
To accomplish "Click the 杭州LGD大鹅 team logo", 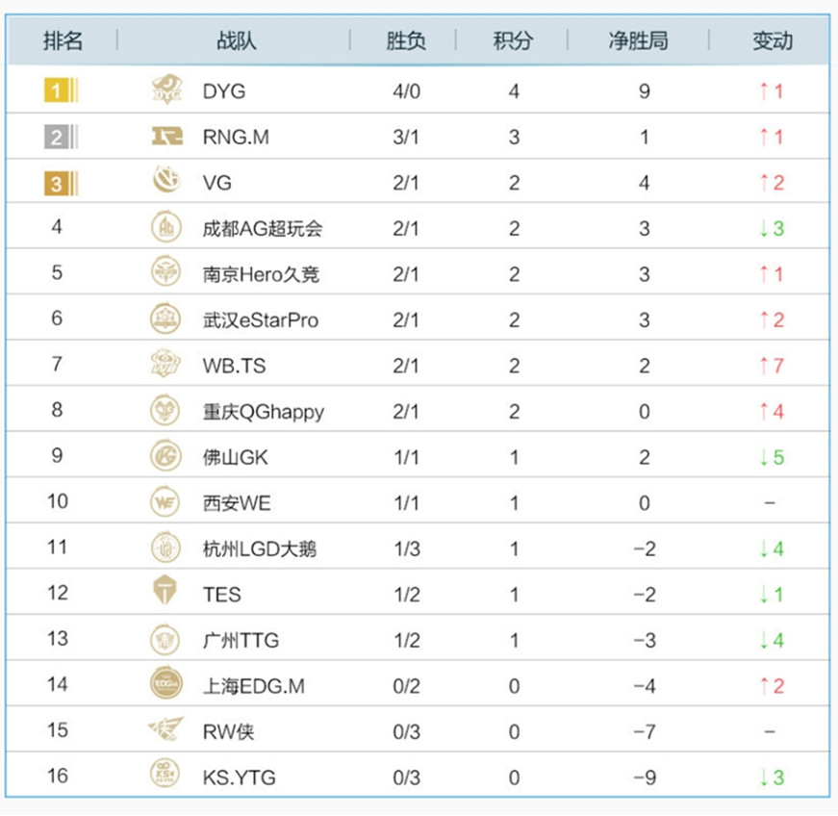I will tap(165, 548).
